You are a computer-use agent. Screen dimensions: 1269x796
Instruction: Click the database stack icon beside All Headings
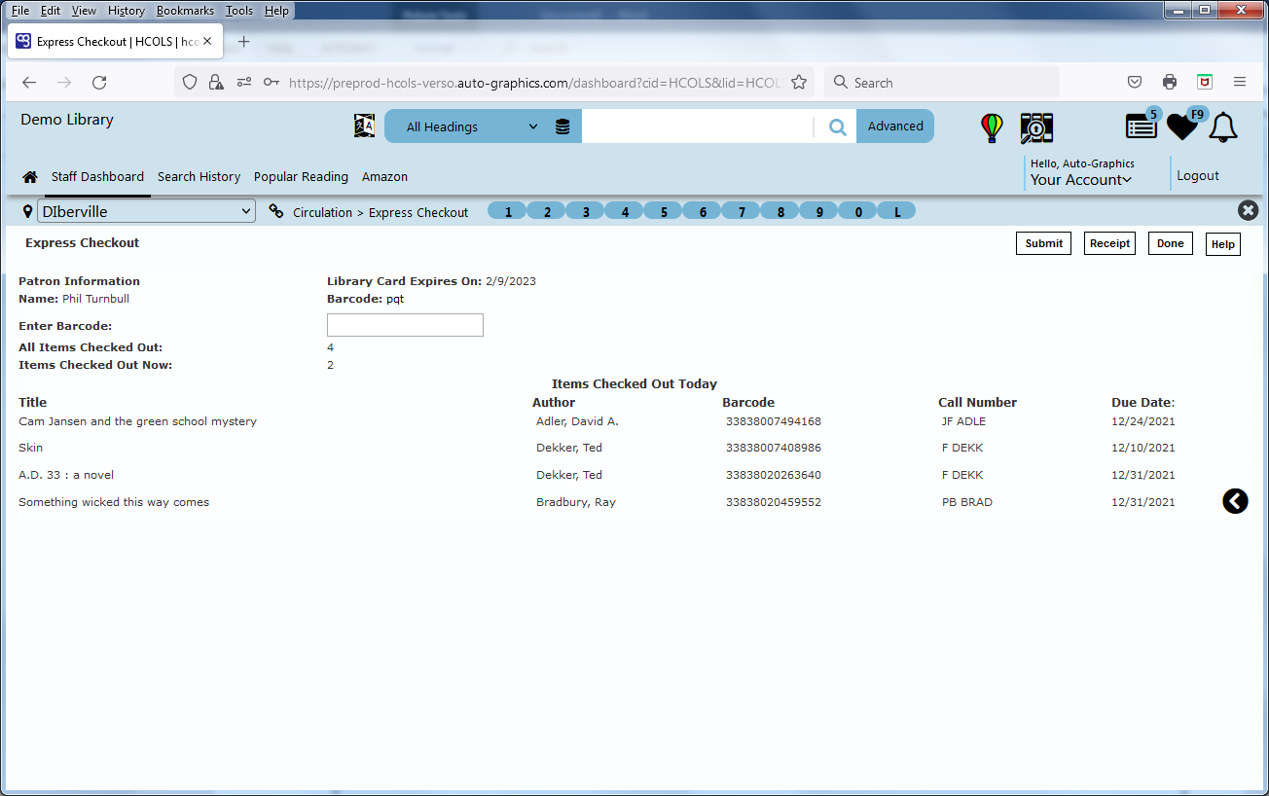coord(562,127)
